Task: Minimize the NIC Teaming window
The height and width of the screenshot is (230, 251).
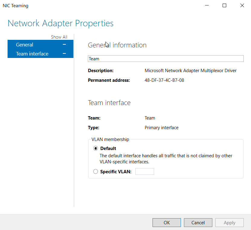Action: pyautogui.click(x=207, y=5)
